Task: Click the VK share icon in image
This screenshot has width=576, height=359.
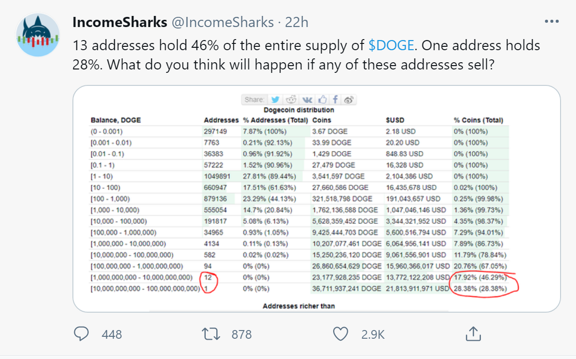Action: (x=307, y=100)
